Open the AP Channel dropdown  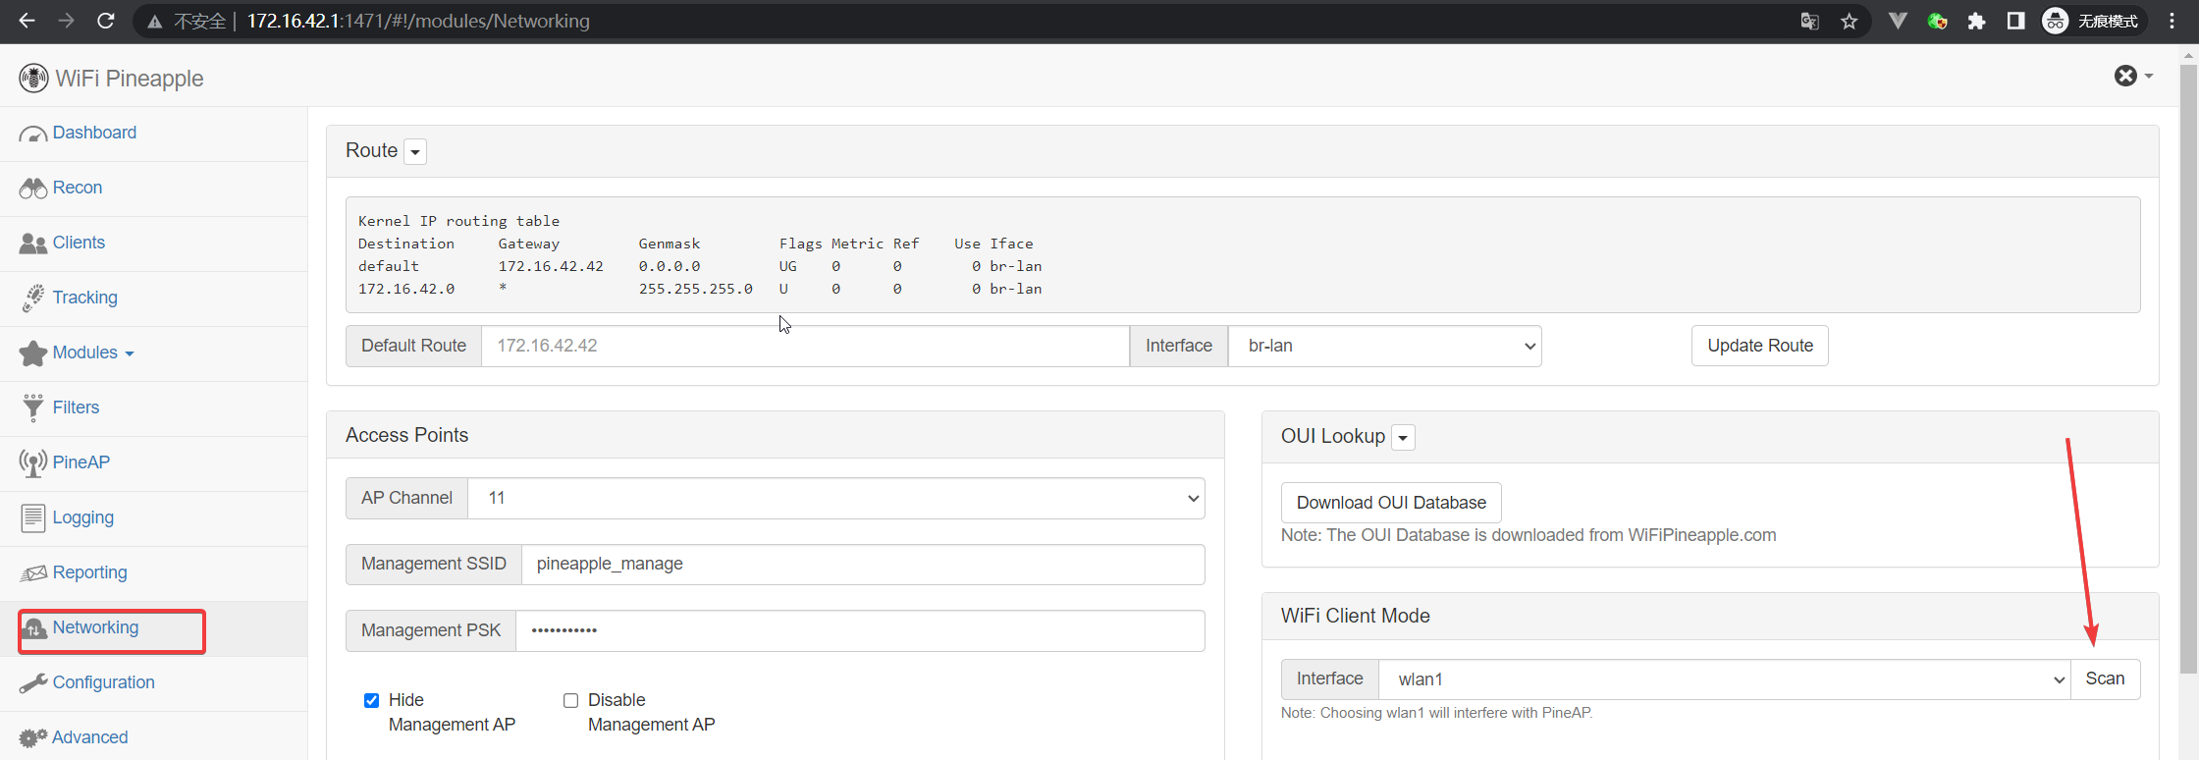coord(836,498)
